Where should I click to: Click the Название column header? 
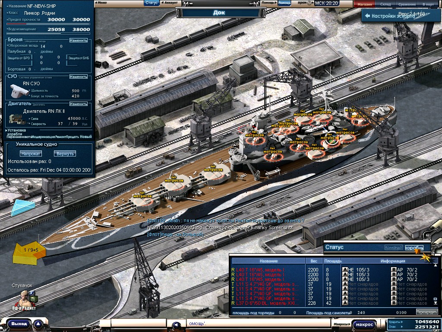coord(268,261)
